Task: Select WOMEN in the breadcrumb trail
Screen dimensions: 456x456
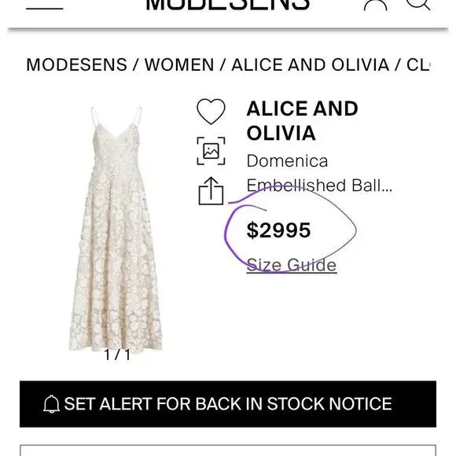Action: tap(179, 64)
